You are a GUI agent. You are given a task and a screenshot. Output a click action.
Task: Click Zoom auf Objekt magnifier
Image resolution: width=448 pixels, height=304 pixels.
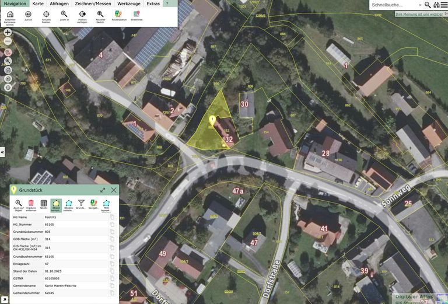click(x=18, y=204)
